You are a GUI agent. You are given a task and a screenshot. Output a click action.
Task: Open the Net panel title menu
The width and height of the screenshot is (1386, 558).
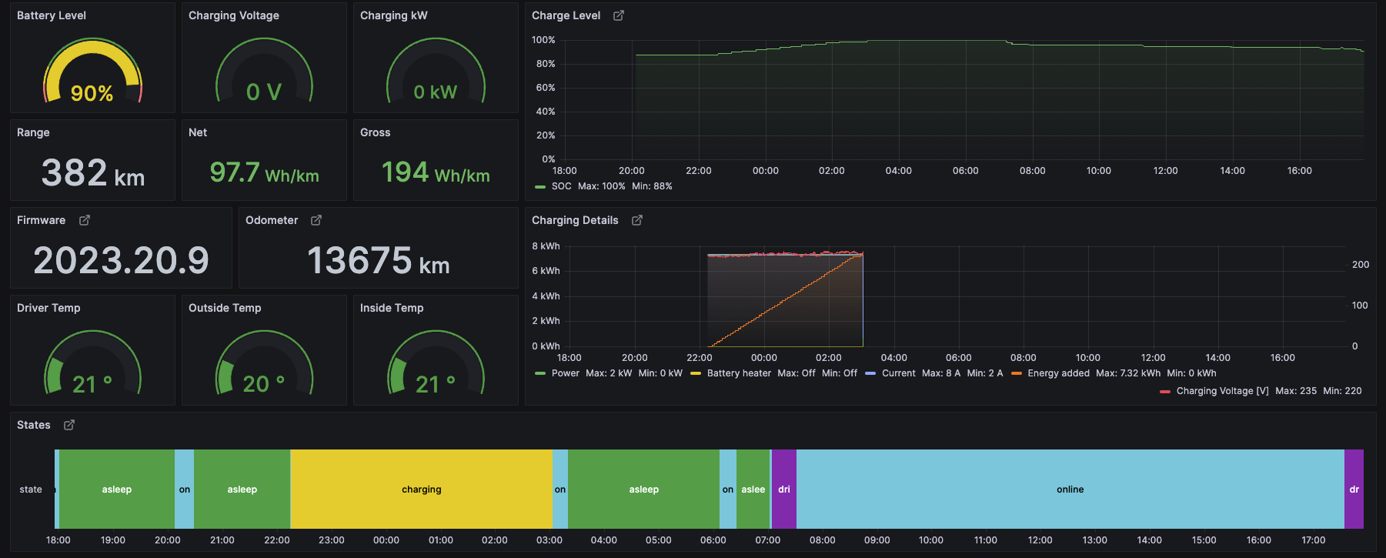(198, 132)
